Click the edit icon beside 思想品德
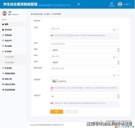135x128 pixels. pyautogui.click(x=3, y=35)
